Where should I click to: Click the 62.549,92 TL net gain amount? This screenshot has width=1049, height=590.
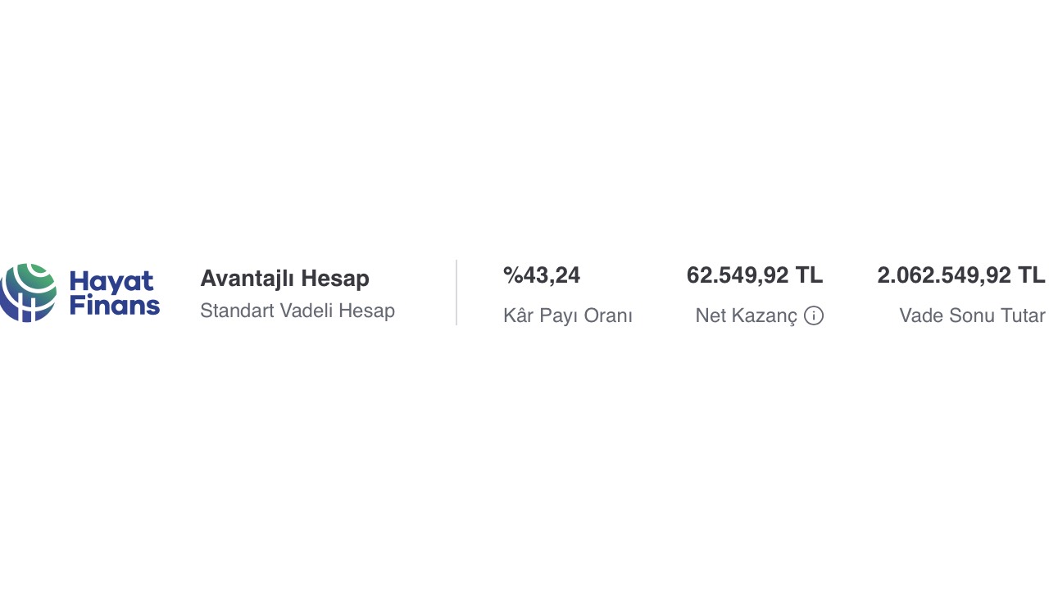pyautogui.click(x=754, y=276)
